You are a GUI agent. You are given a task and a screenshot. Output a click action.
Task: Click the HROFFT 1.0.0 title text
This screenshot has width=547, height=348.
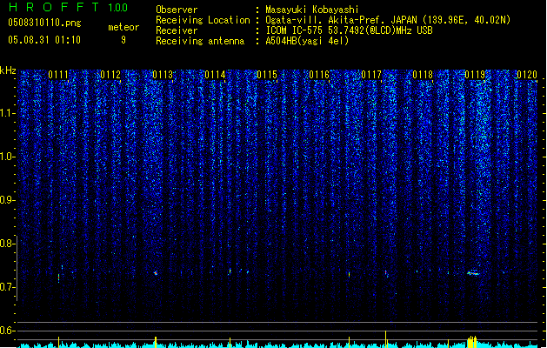tap(68, 7)
